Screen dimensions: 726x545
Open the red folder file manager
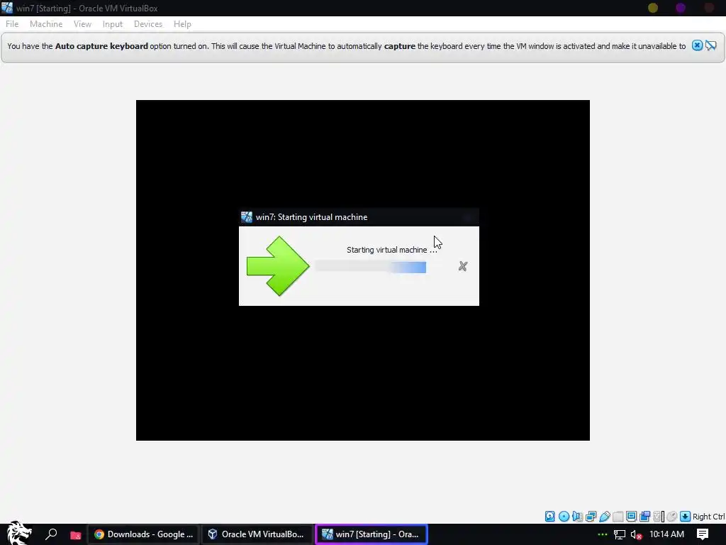pos(75,535)
